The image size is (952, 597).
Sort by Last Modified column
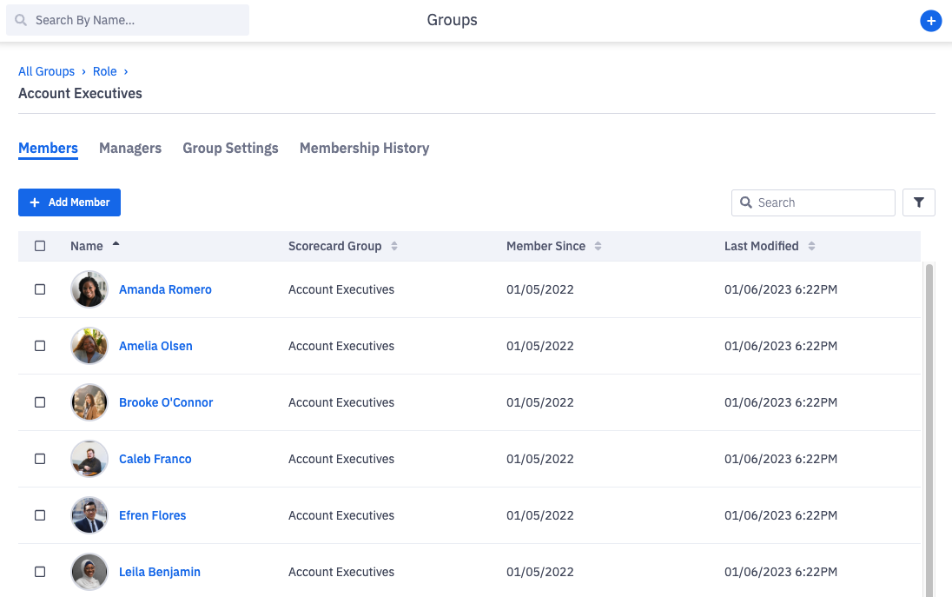coord(811,246)
